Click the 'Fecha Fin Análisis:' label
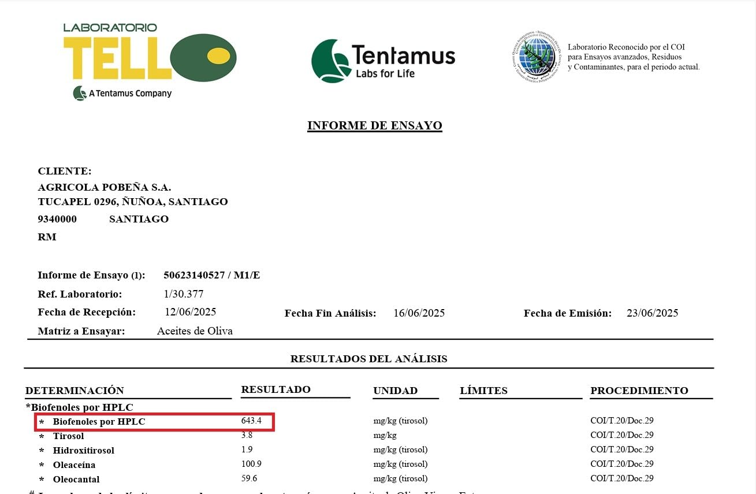Screen dimensions: 756x494 330,313
